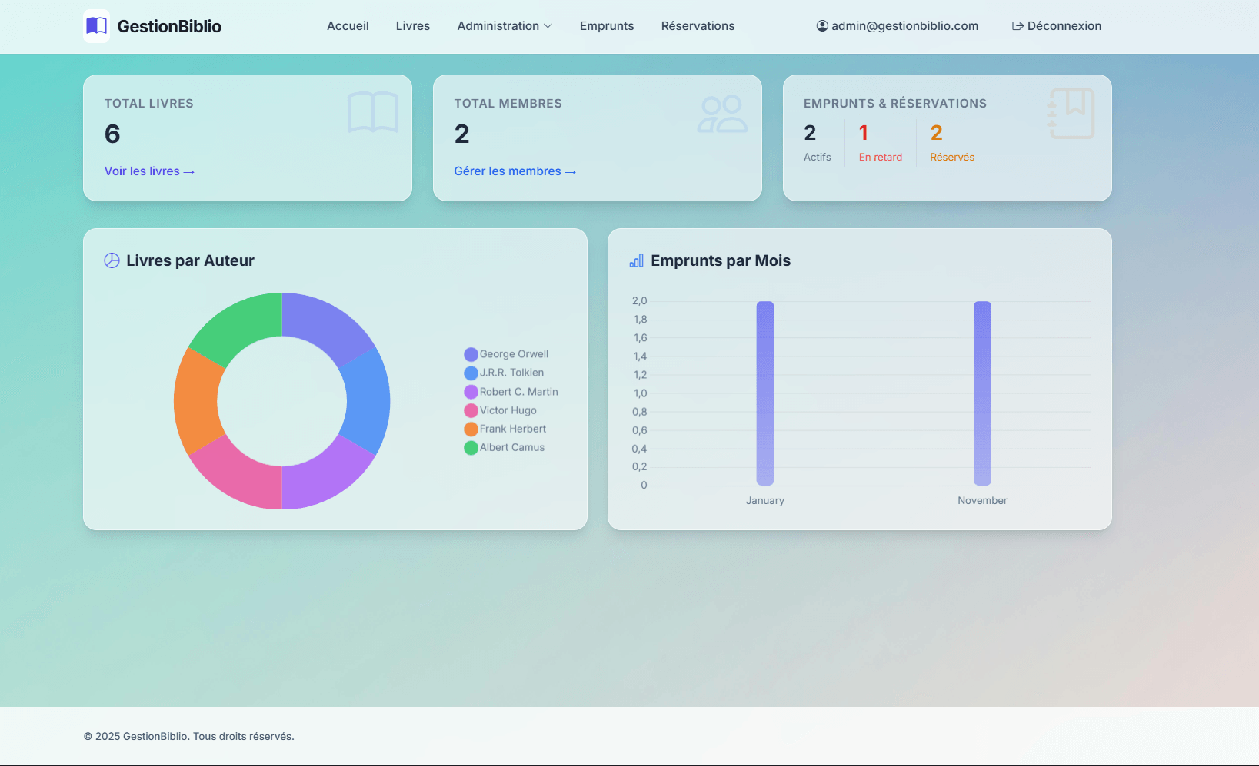Screen dimensions: 1259x766
Task: Click the logout arrow icon before Déconnexion
Action: (x=1018, y=26)
